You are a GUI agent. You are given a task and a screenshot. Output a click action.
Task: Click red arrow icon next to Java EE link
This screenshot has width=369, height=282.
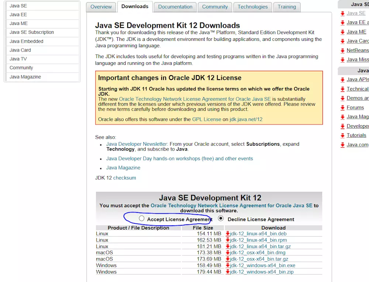coord(342,23)
